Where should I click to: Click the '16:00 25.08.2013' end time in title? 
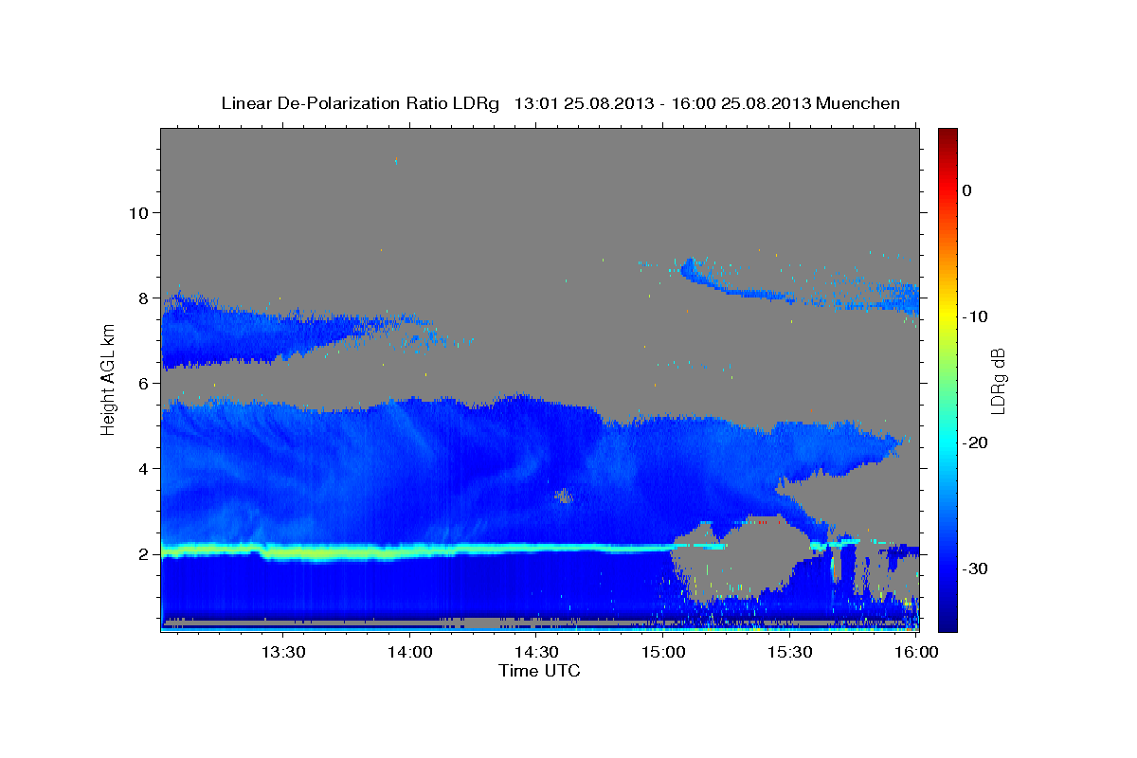coord(740,103)
